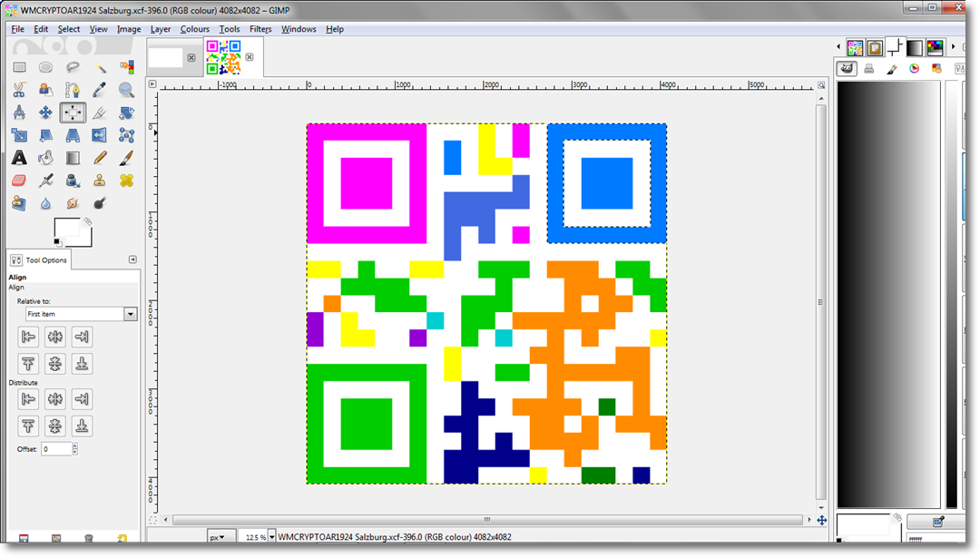The height and width of the screenshot is (558, 980).
Task: Select the Heal tool
Action: click(126, 181)
